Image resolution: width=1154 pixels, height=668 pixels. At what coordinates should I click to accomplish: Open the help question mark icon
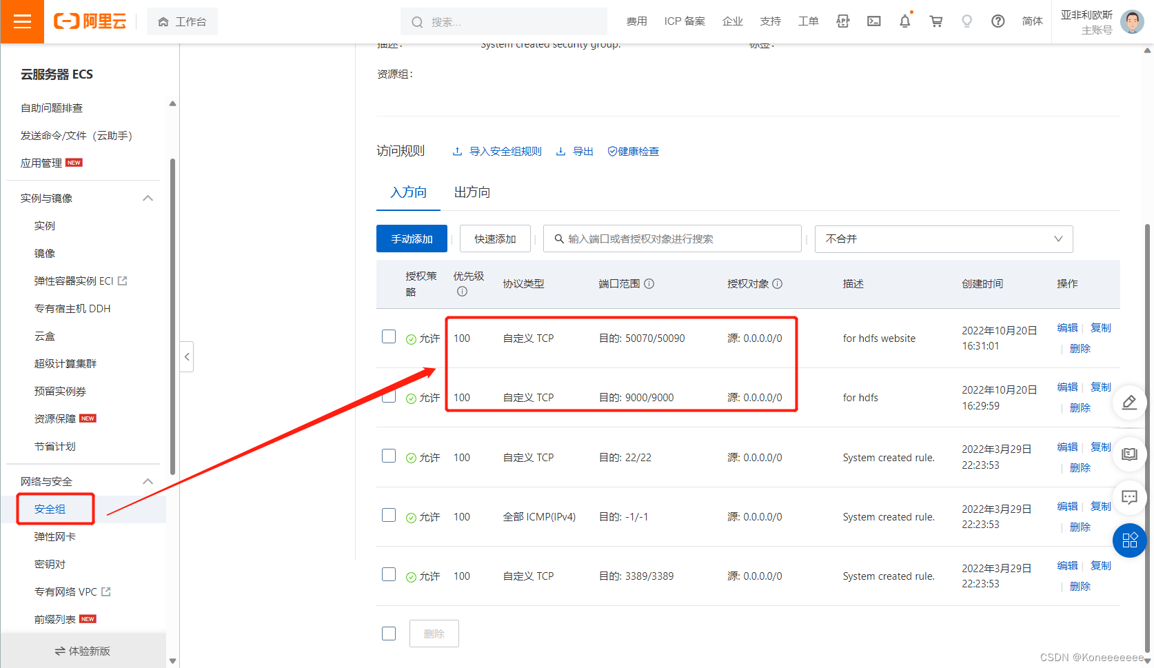pyautogui.click(x=998, y=21)
